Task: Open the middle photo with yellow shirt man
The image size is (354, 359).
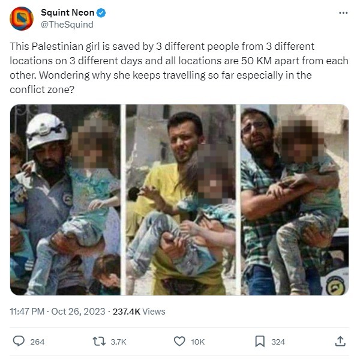Action: pyautogui.click(x=181, y=200)
